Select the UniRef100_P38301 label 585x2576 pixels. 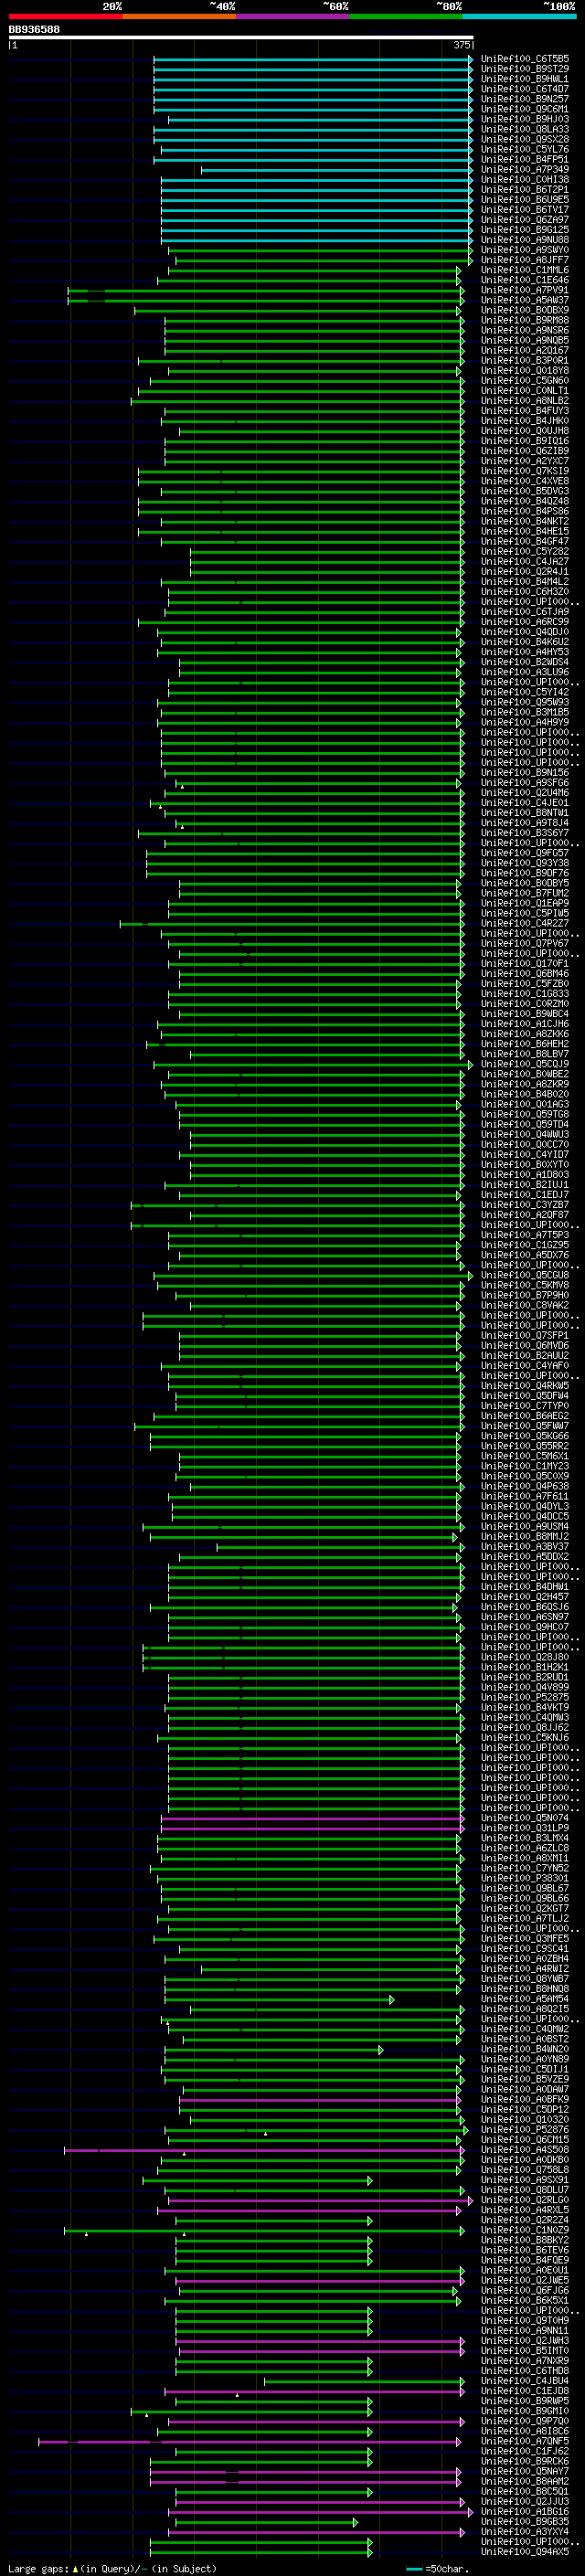525,1878
